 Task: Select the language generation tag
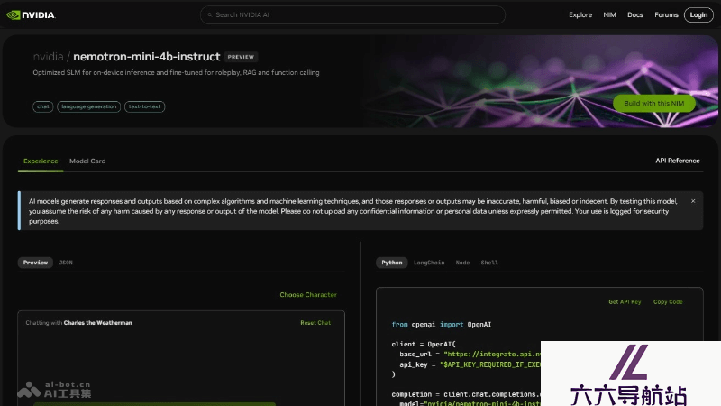coord(88,106)
